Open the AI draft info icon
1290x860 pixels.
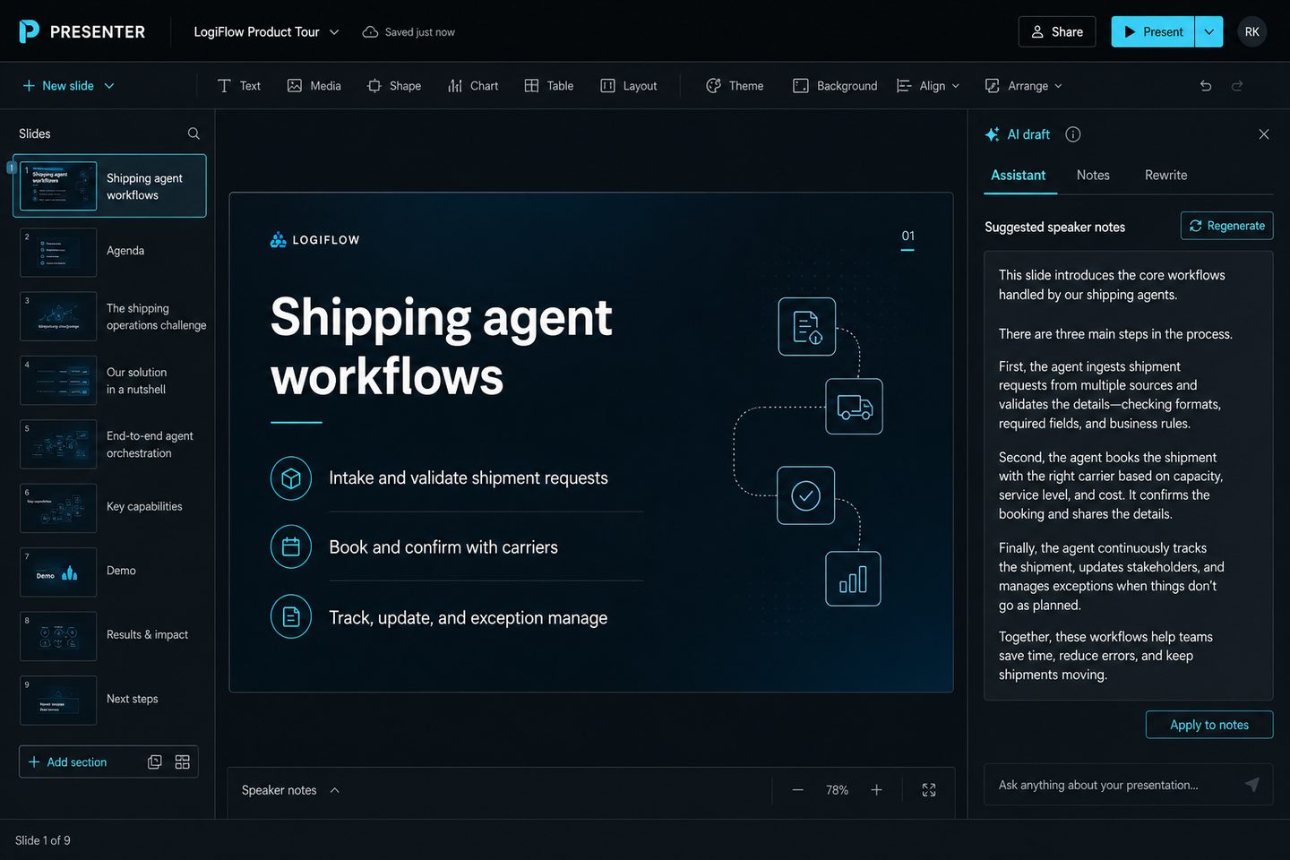(x=1073, y=134)
